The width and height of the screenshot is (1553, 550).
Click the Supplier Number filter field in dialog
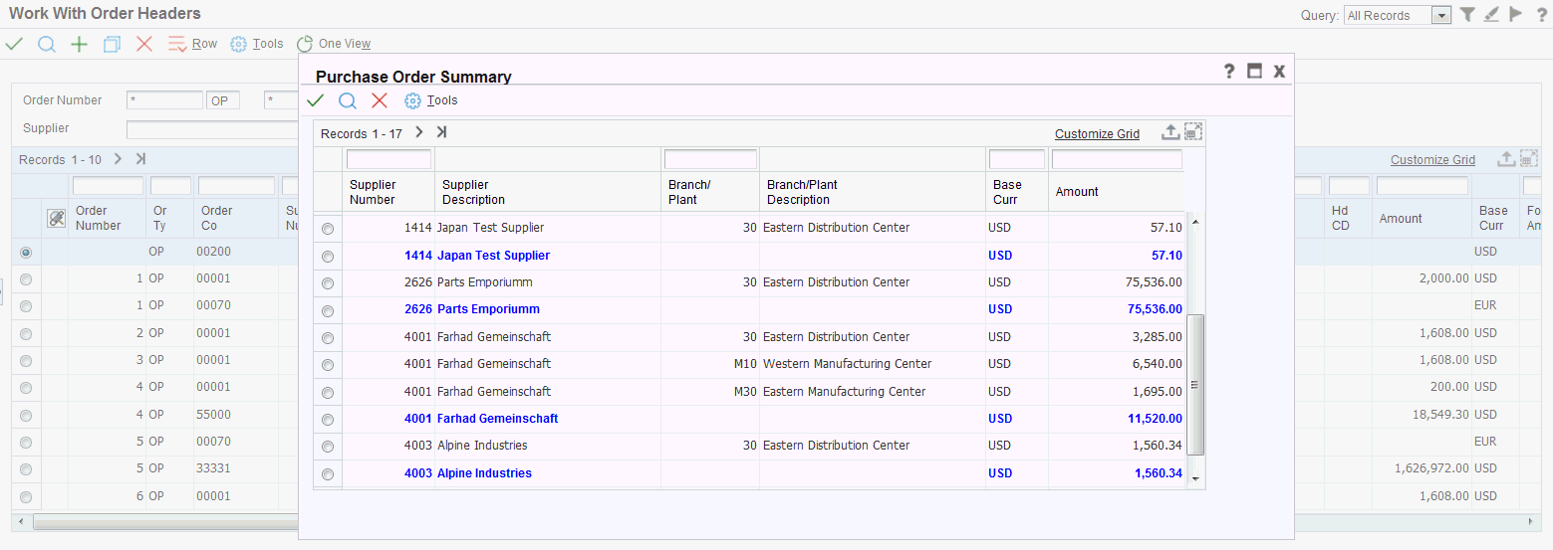click(x=388, y=159)
